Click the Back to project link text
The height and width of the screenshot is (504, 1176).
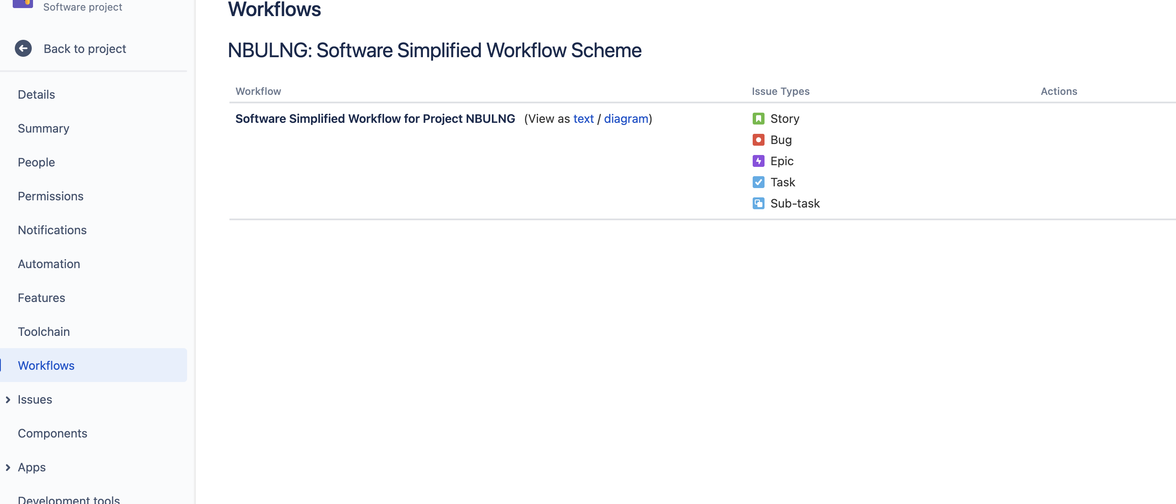point(85,49)
